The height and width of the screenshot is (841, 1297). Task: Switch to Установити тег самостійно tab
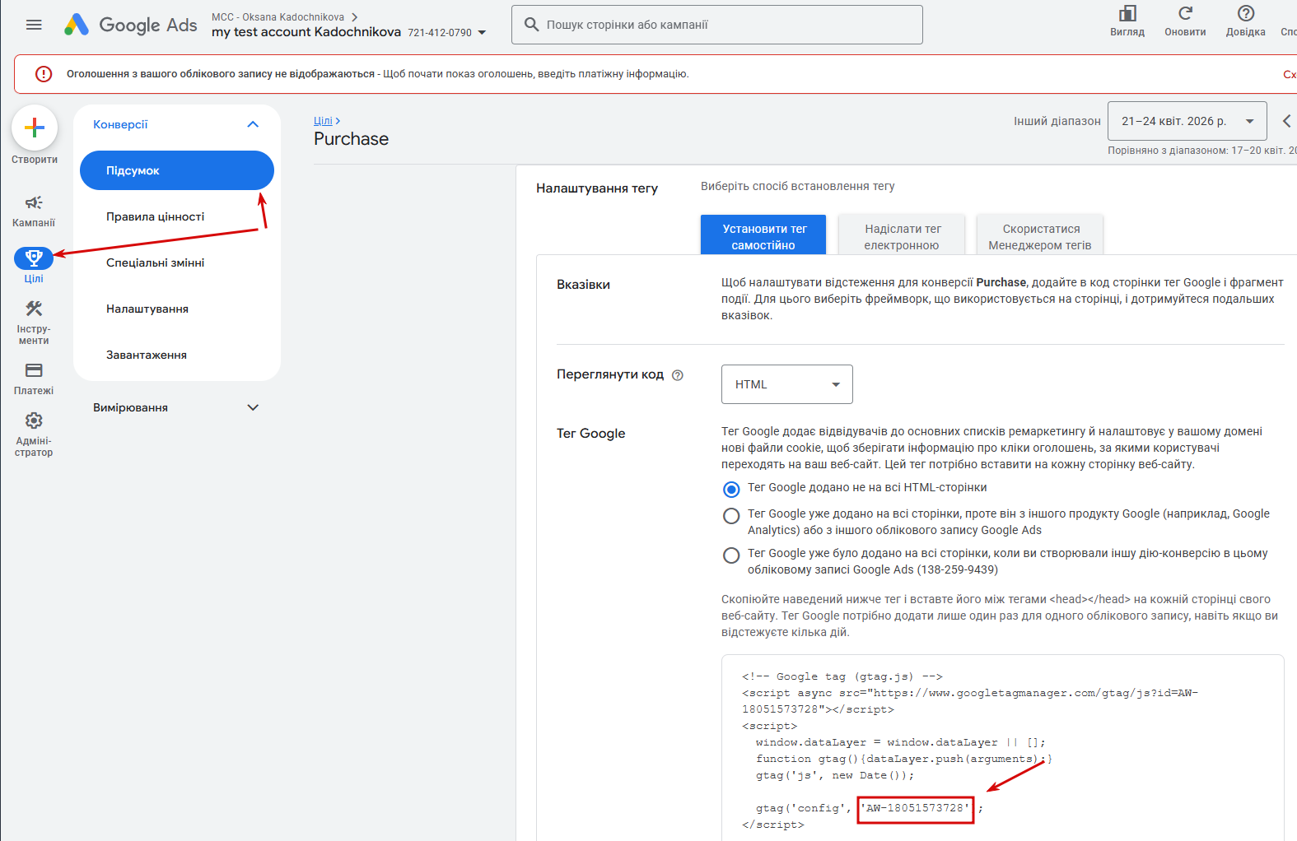point(763,235)
